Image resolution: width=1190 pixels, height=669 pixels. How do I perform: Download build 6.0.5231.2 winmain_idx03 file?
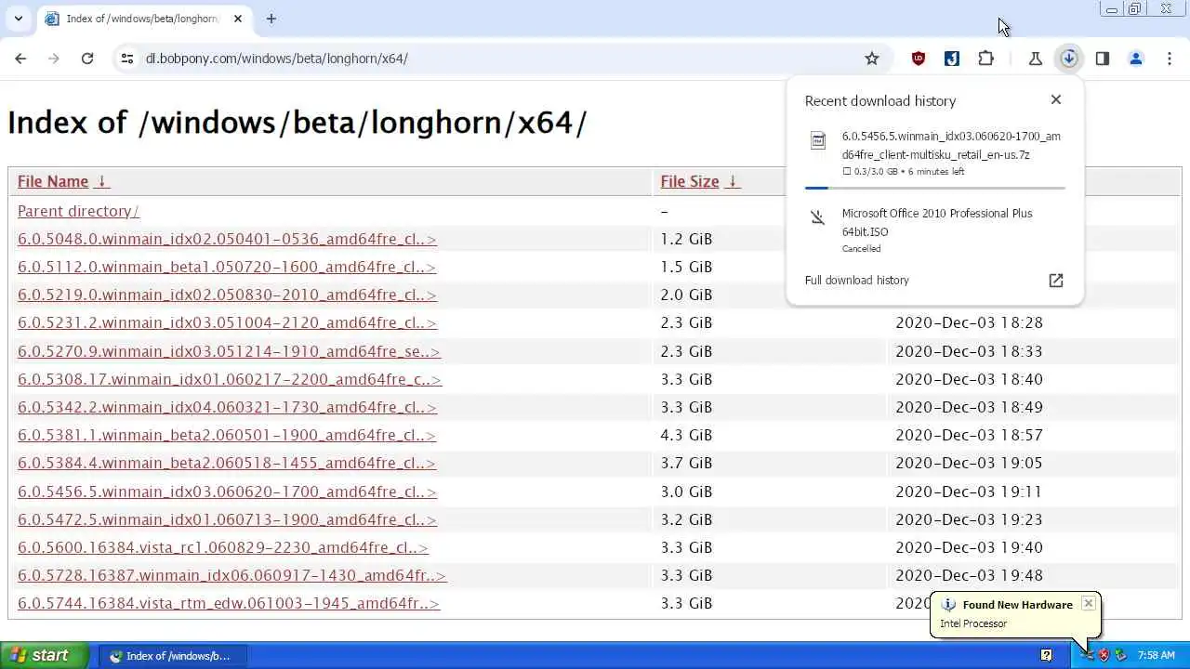pyautogui.click(x=227, y=322)
